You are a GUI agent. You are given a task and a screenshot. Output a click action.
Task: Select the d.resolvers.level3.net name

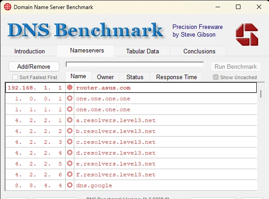coord(116,153)
